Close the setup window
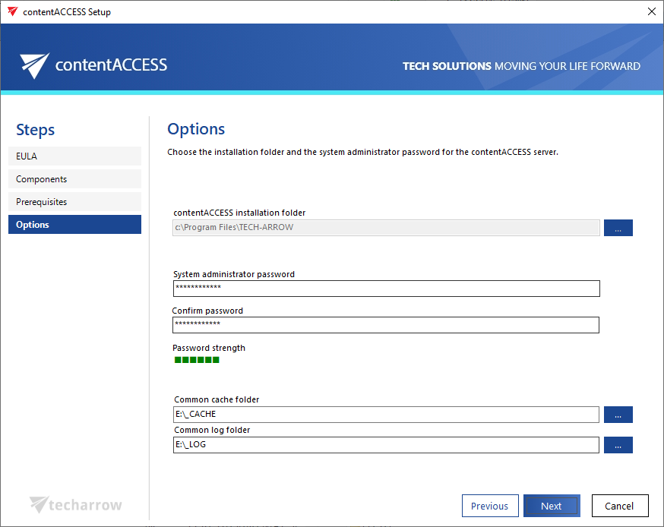 click(651, 11)
